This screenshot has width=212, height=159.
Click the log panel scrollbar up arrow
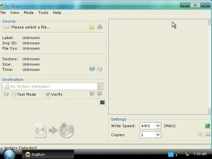pos(210,22)
